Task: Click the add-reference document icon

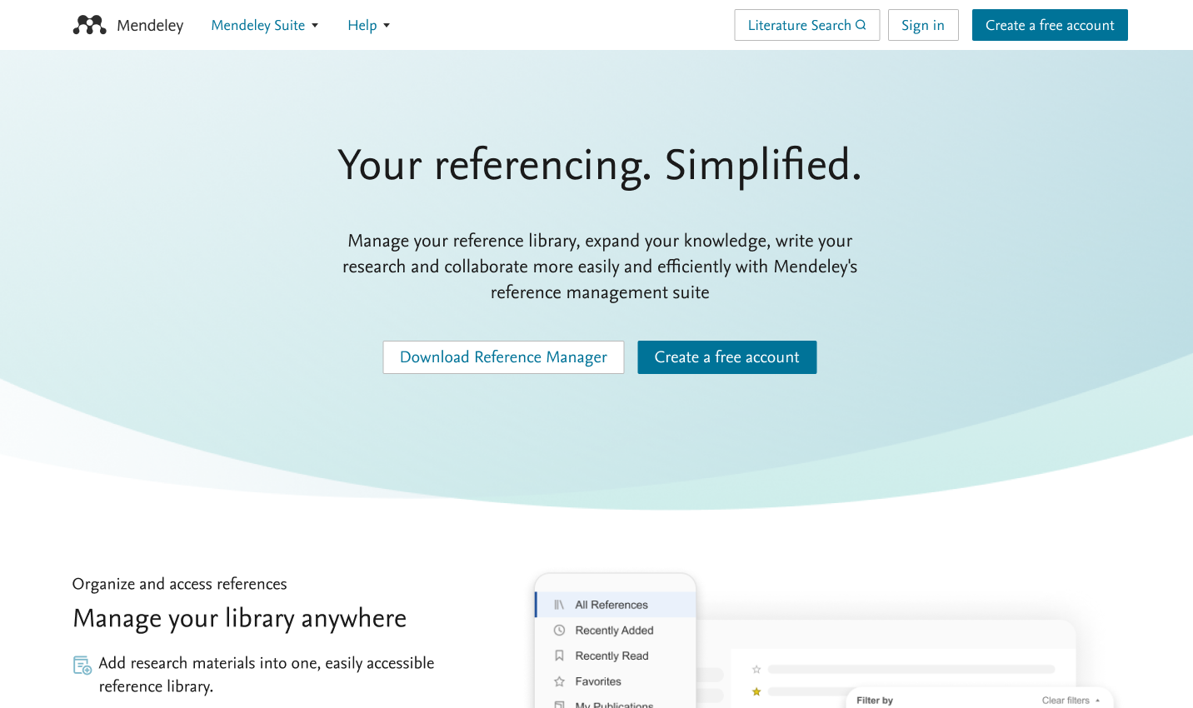Action: (x=82, y=665)
